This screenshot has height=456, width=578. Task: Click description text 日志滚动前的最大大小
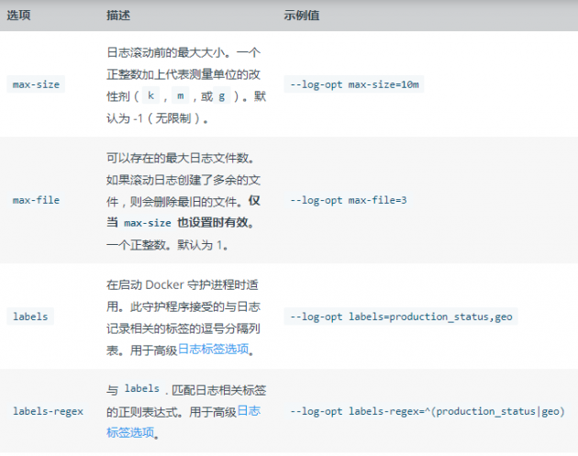click(x=165, y=52)
